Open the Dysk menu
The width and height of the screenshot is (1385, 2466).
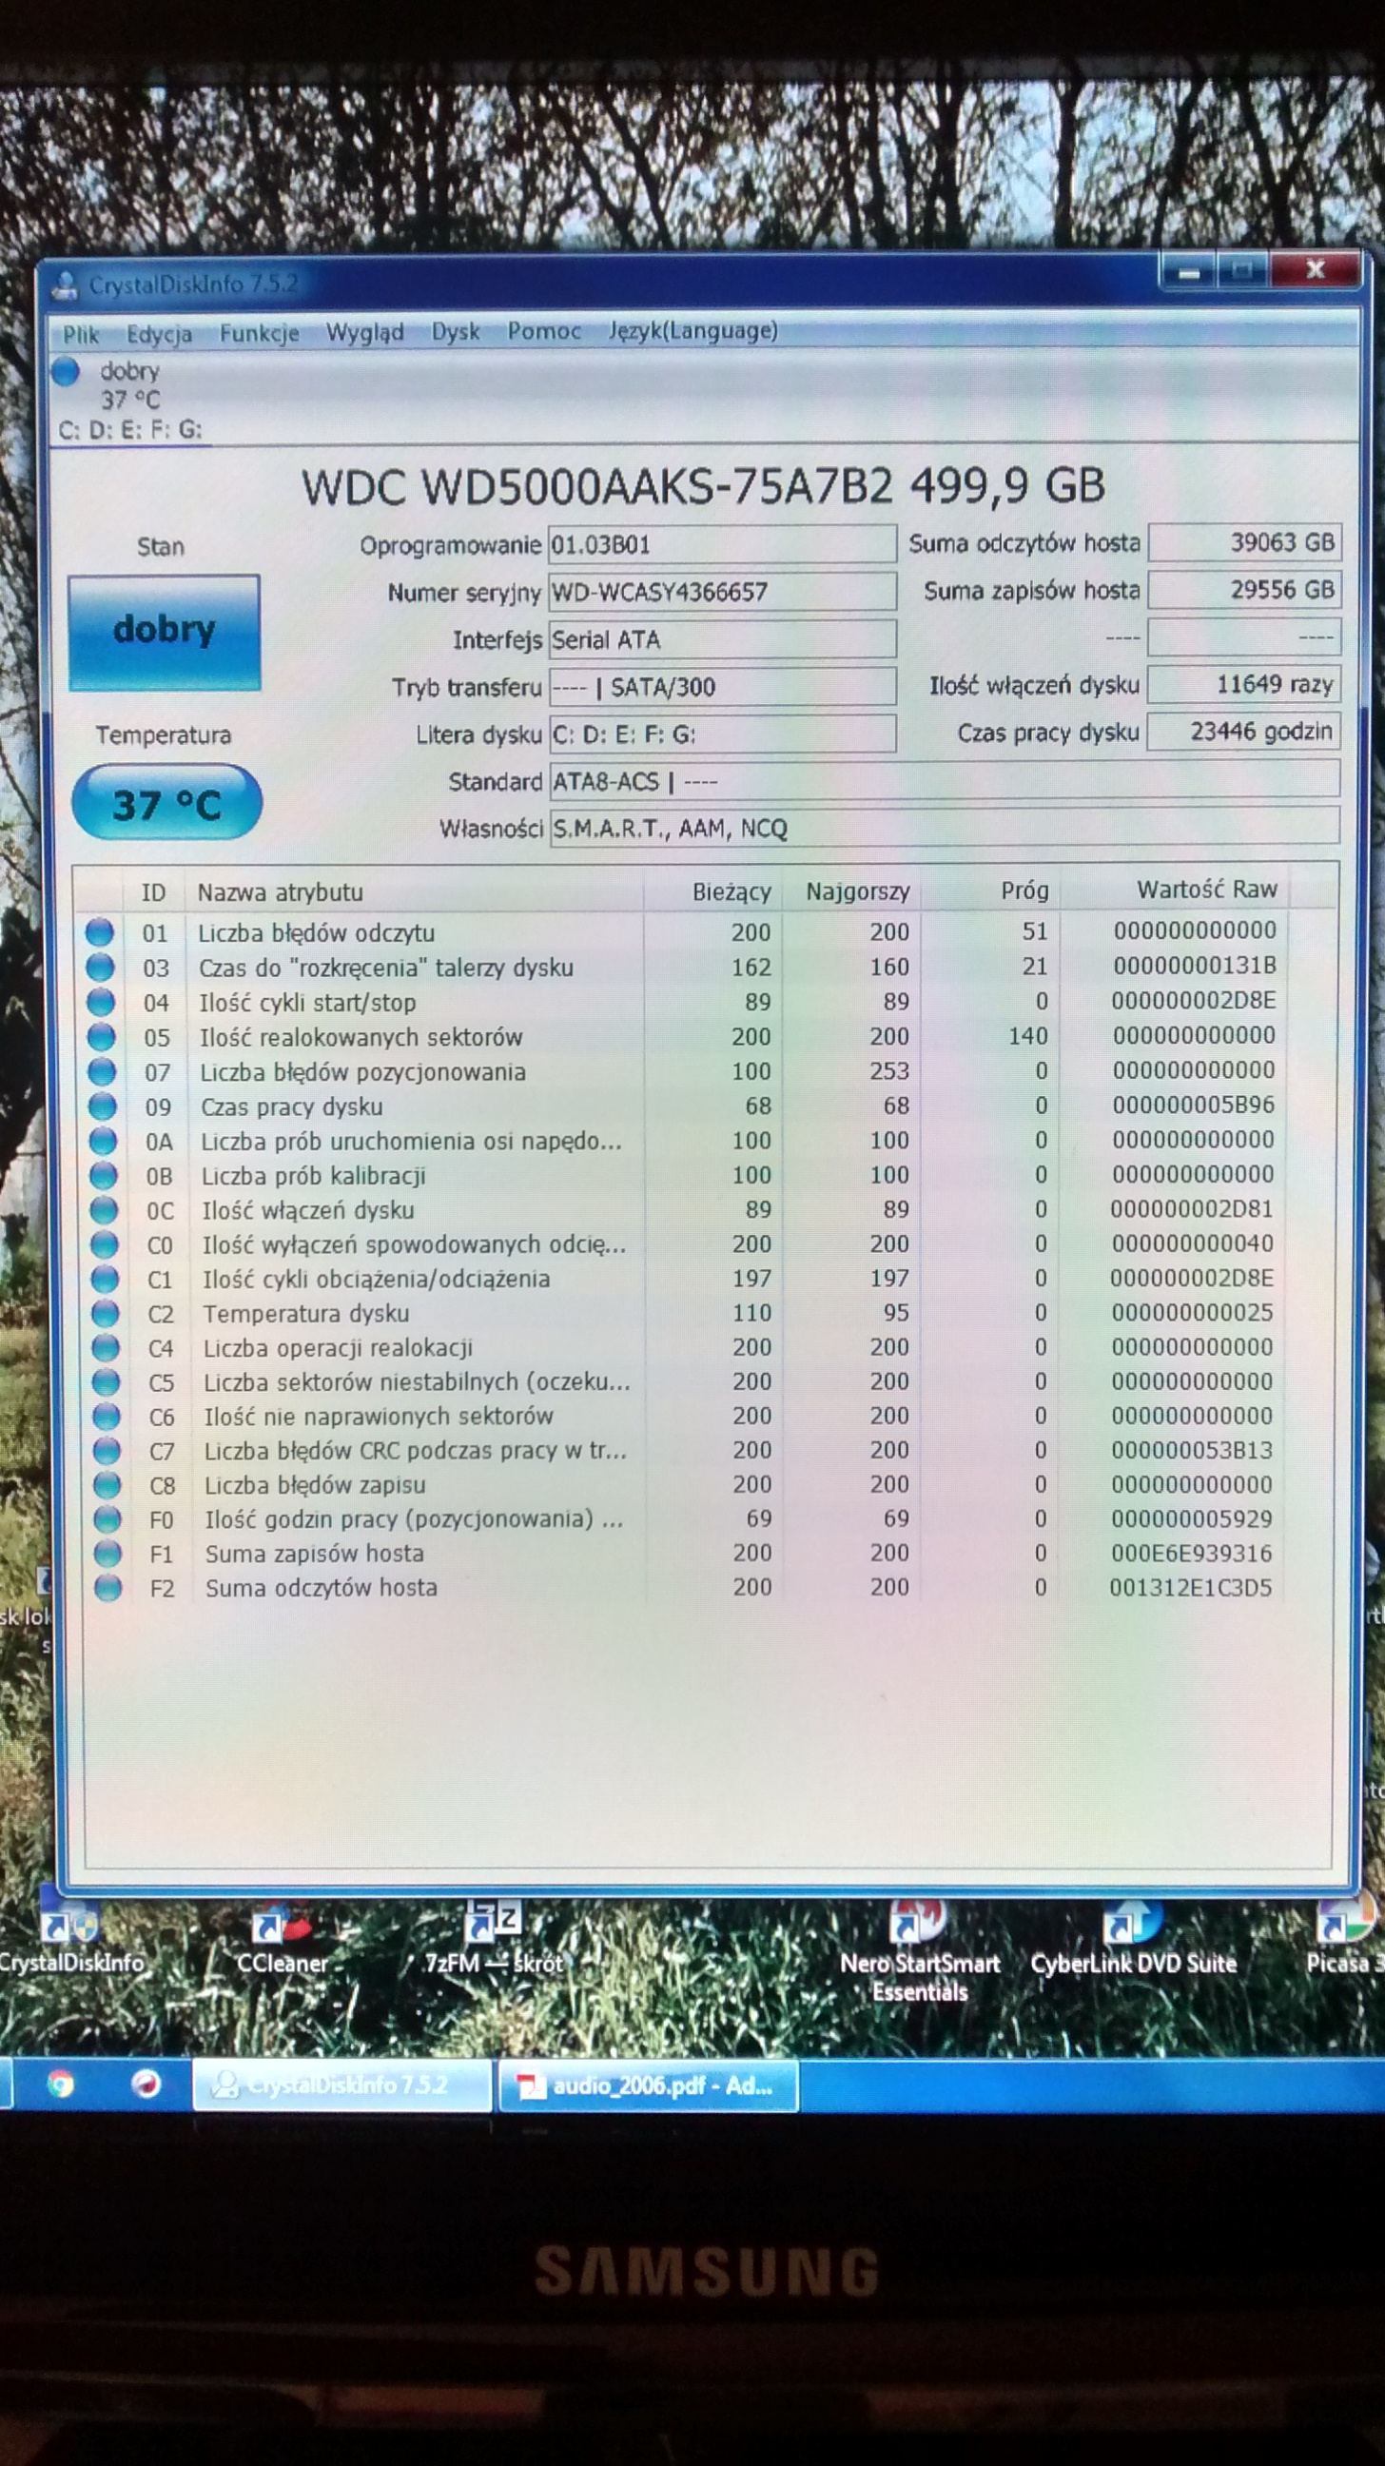click(456, 331)
